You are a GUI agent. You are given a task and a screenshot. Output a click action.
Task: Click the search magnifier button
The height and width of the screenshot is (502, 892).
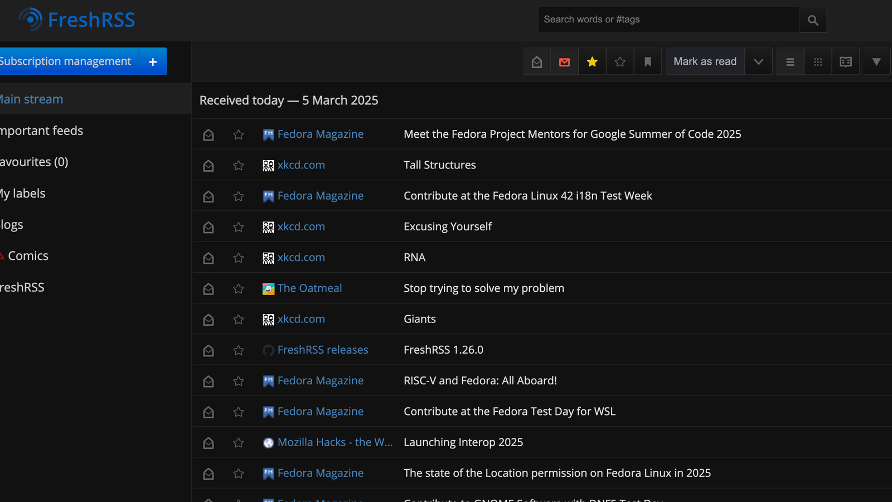pos(813,20)
